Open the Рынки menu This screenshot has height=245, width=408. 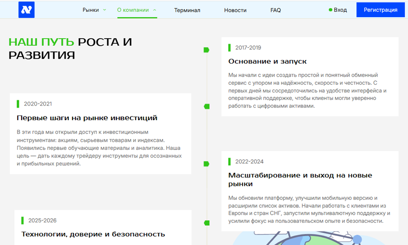point(91,10)
